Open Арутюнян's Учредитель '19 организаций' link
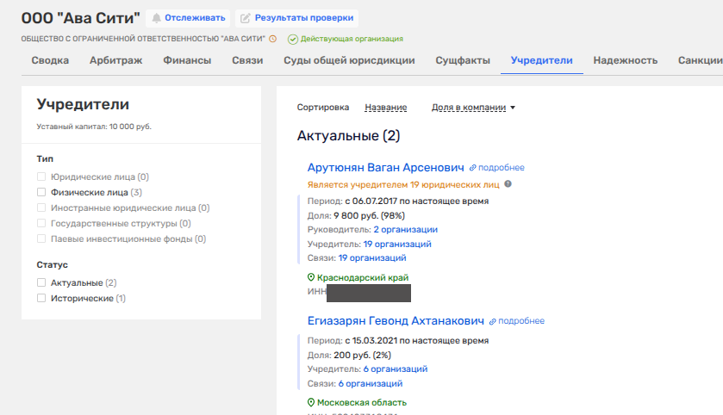This screenshot has height=415, width=723. pos(397,245)
